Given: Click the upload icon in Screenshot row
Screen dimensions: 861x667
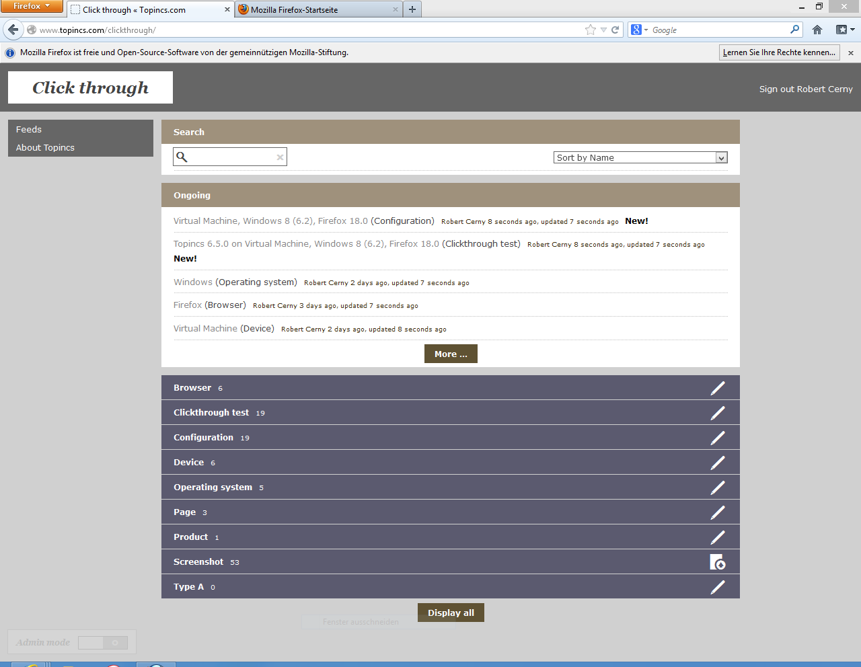Looking at the screenshot, I should click(717, 562).
